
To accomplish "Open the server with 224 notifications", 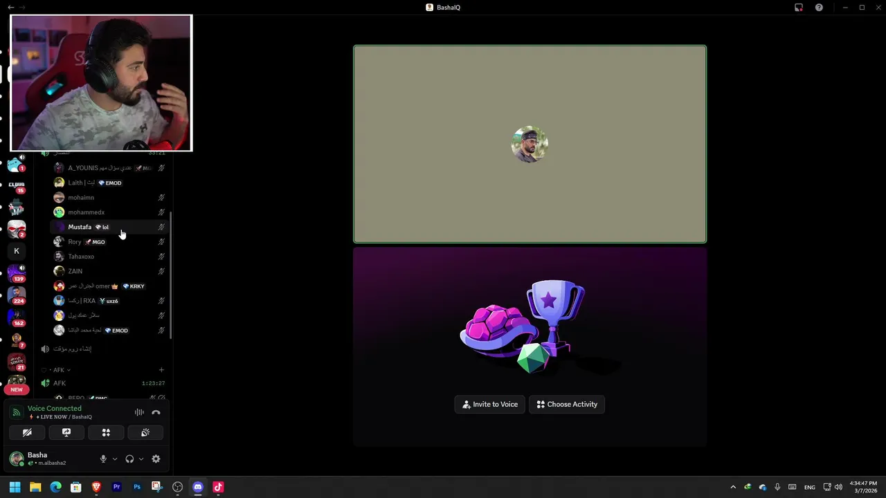I will coord(17,295).
